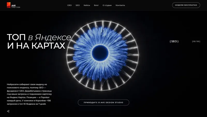
Task: Open the О студии page
Action: [x=107, y=5]
